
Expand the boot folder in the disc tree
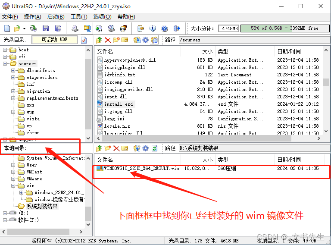(x=5, y=50)
